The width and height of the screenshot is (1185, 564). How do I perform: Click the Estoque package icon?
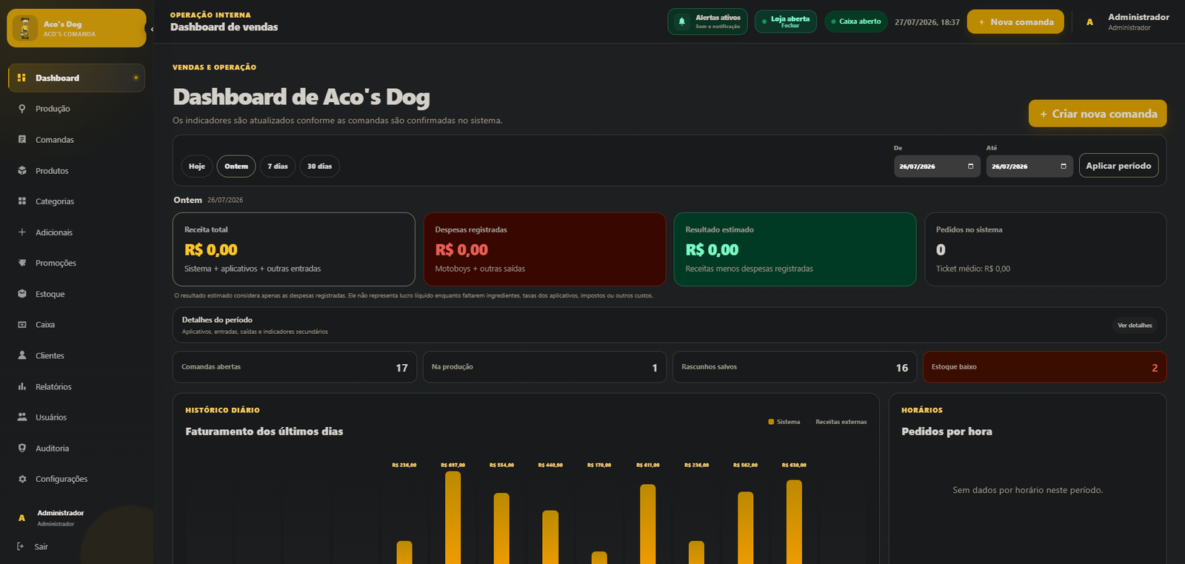(21, 294)
